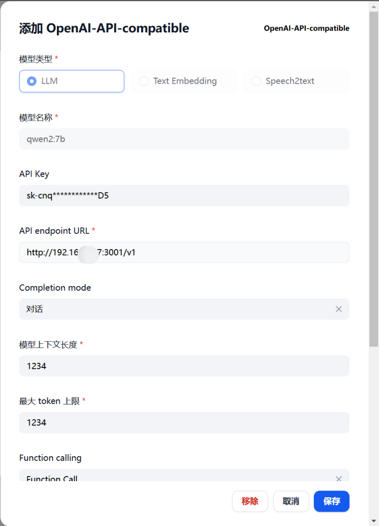Clear the Function Call selection with the X

(x=338, y=479)
